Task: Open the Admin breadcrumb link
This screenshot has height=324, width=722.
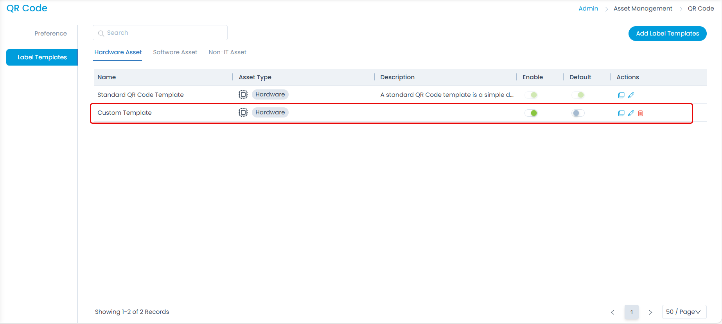Action: coord(588,9)
